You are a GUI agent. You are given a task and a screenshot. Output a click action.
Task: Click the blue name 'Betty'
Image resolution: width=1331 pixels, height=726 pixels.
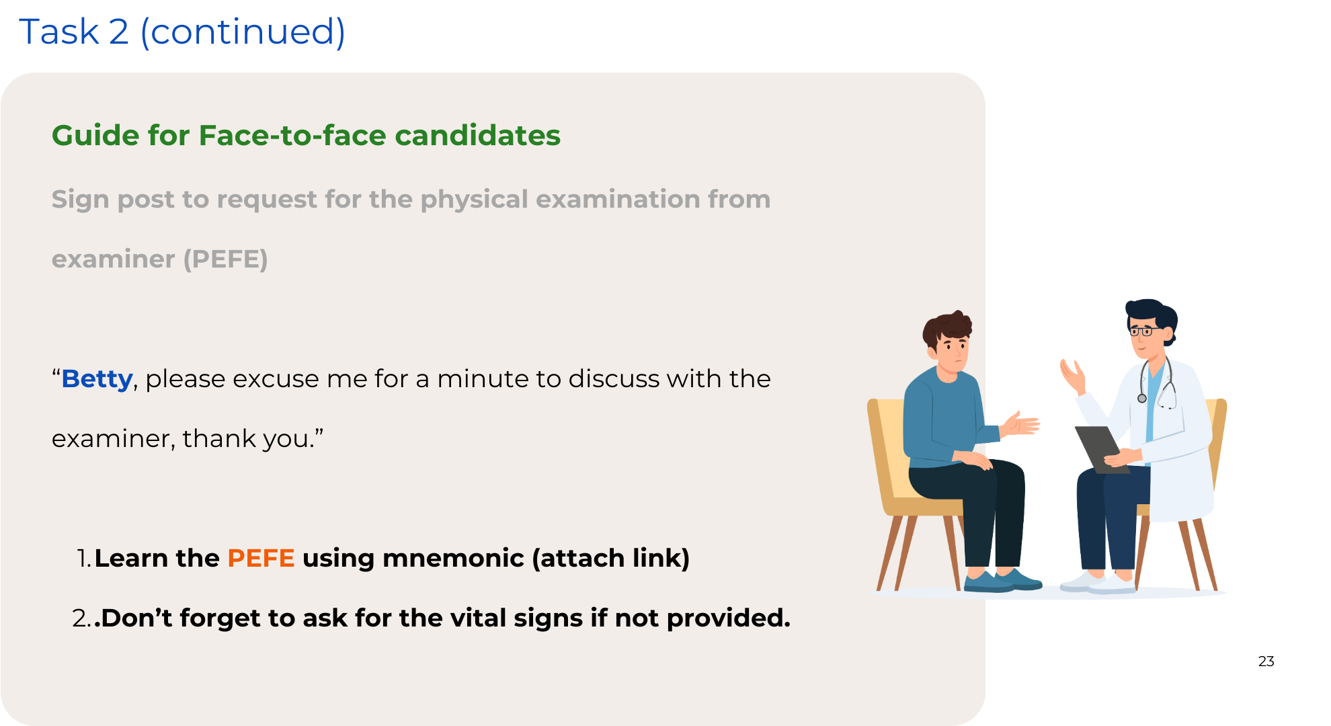coord(97,379)
